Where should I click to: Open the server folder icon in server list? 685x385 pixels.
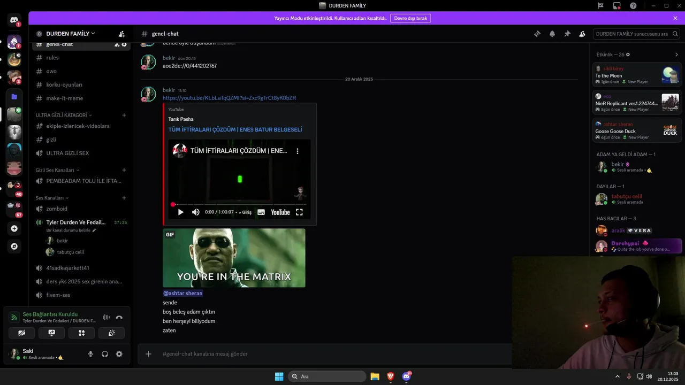point(14,97)
